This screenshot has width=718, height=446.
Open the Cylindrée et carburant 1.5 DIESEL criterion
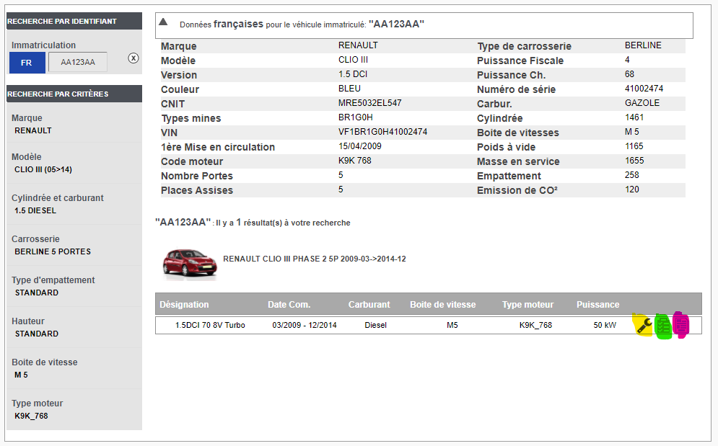74,205
